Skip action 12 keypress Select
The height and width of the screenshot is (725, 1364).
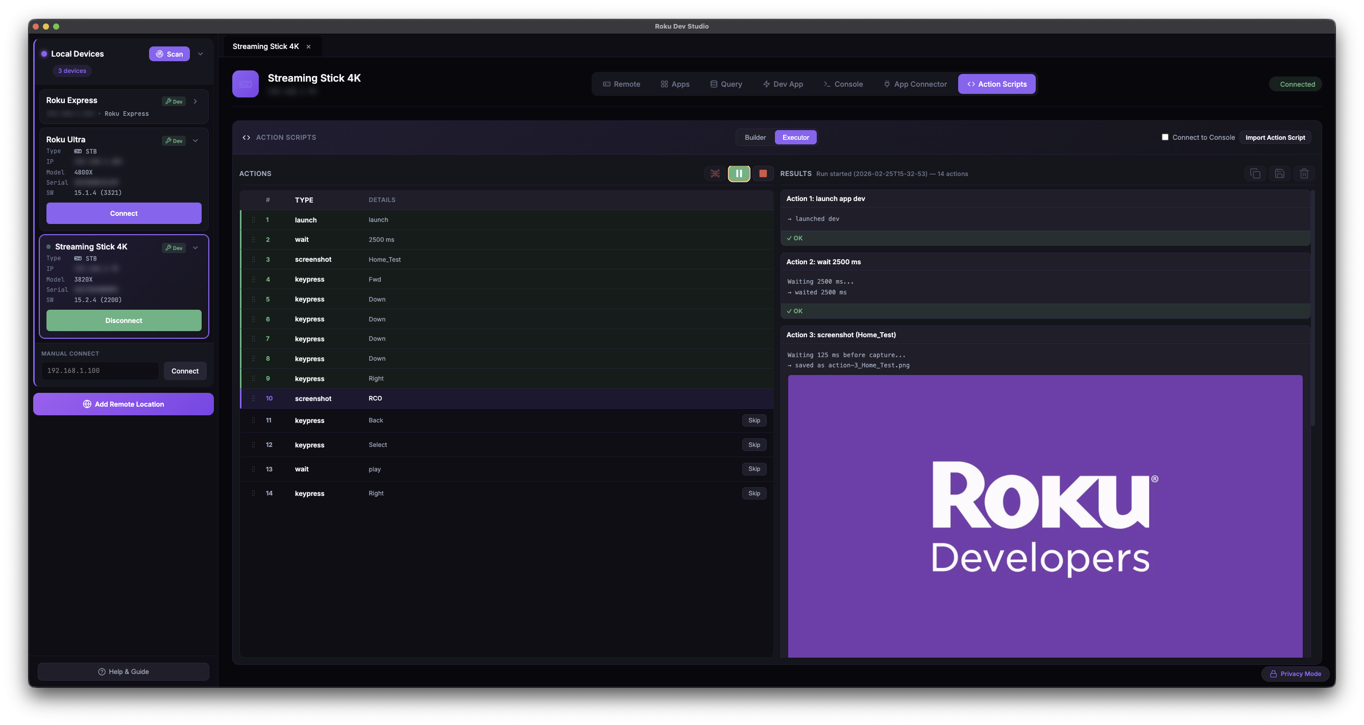pyautogui.click(x=754, y=445)
